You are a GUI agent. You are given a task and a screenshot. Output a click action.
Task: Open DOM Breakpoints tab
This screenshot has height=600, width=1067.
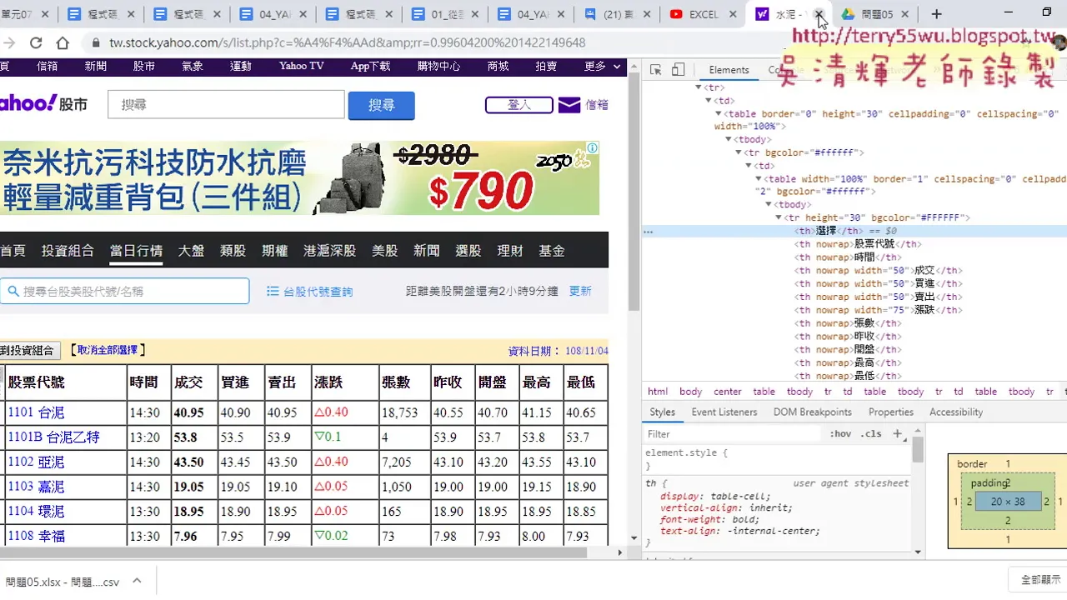coord(812,412)
